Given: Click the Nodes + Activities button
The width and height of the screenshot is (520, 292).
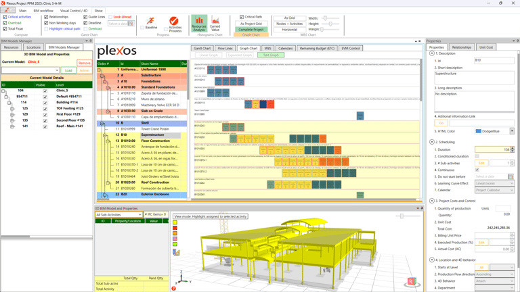Looking at the screenshot, I should tap(290, 24).
